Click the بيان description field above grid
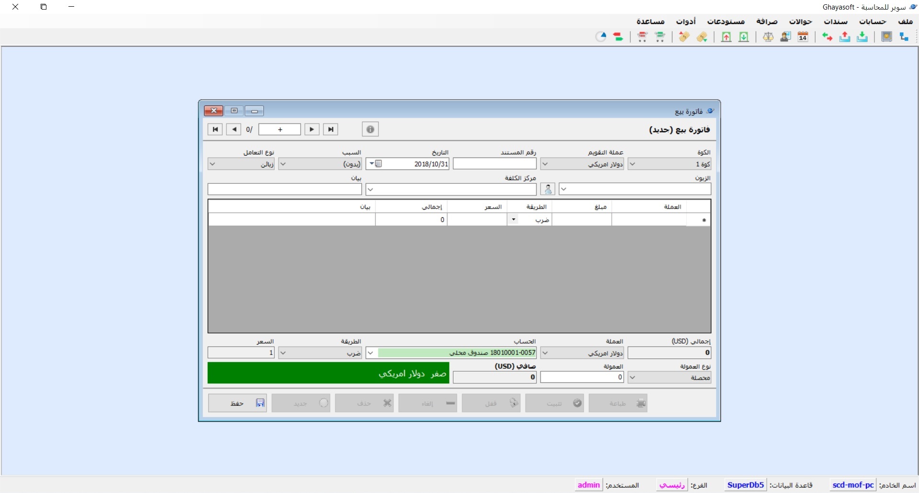 pyautogui.click(x=285, y=190)
